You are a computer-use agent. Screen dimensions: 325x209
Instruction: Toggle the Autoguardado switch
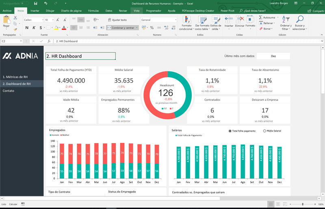pyautogui.click(x=25, y=3)
